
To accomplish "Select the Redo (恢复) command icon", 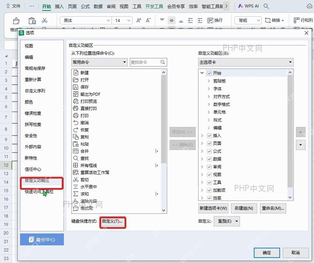I will click(76, 130).
